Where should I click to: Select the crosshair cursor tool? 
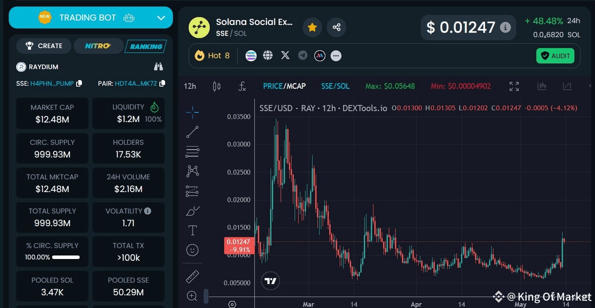[x=192, y=112]
